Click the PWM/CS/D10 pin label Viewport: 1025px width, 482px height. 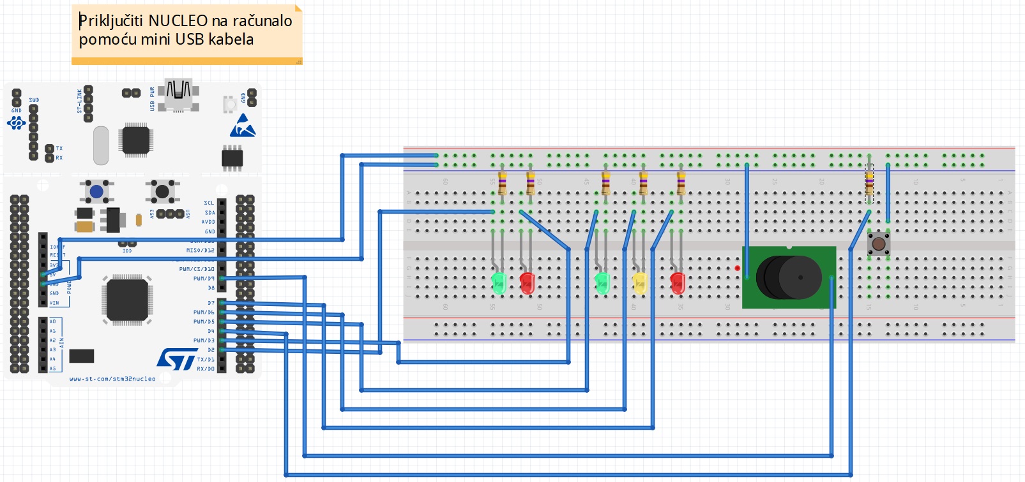click(x=197, y=269)
